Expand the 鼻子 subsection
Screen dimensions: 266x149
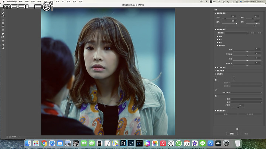pos(217,39)
